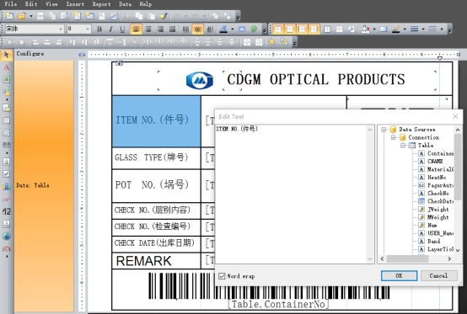Select the globe map object tool

click(x=6, y=237)
